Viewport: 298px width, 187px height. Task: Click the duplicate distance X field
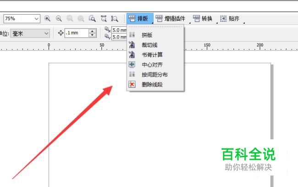(119, 30)
